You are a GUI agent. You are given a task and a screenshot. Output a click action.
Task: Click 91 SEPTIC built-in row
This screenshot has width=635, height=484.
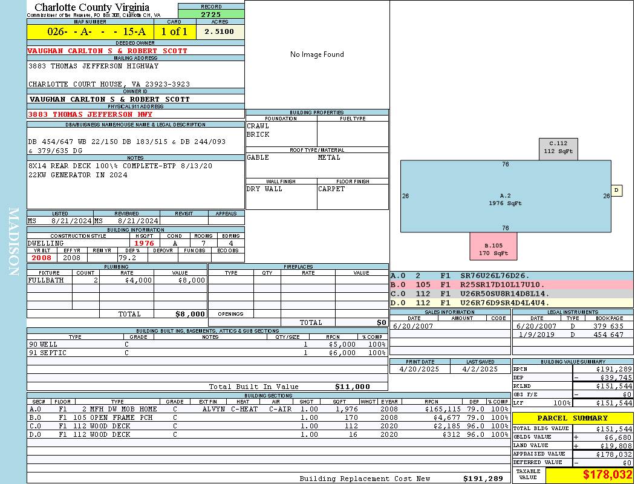click(x=207, y=353)
